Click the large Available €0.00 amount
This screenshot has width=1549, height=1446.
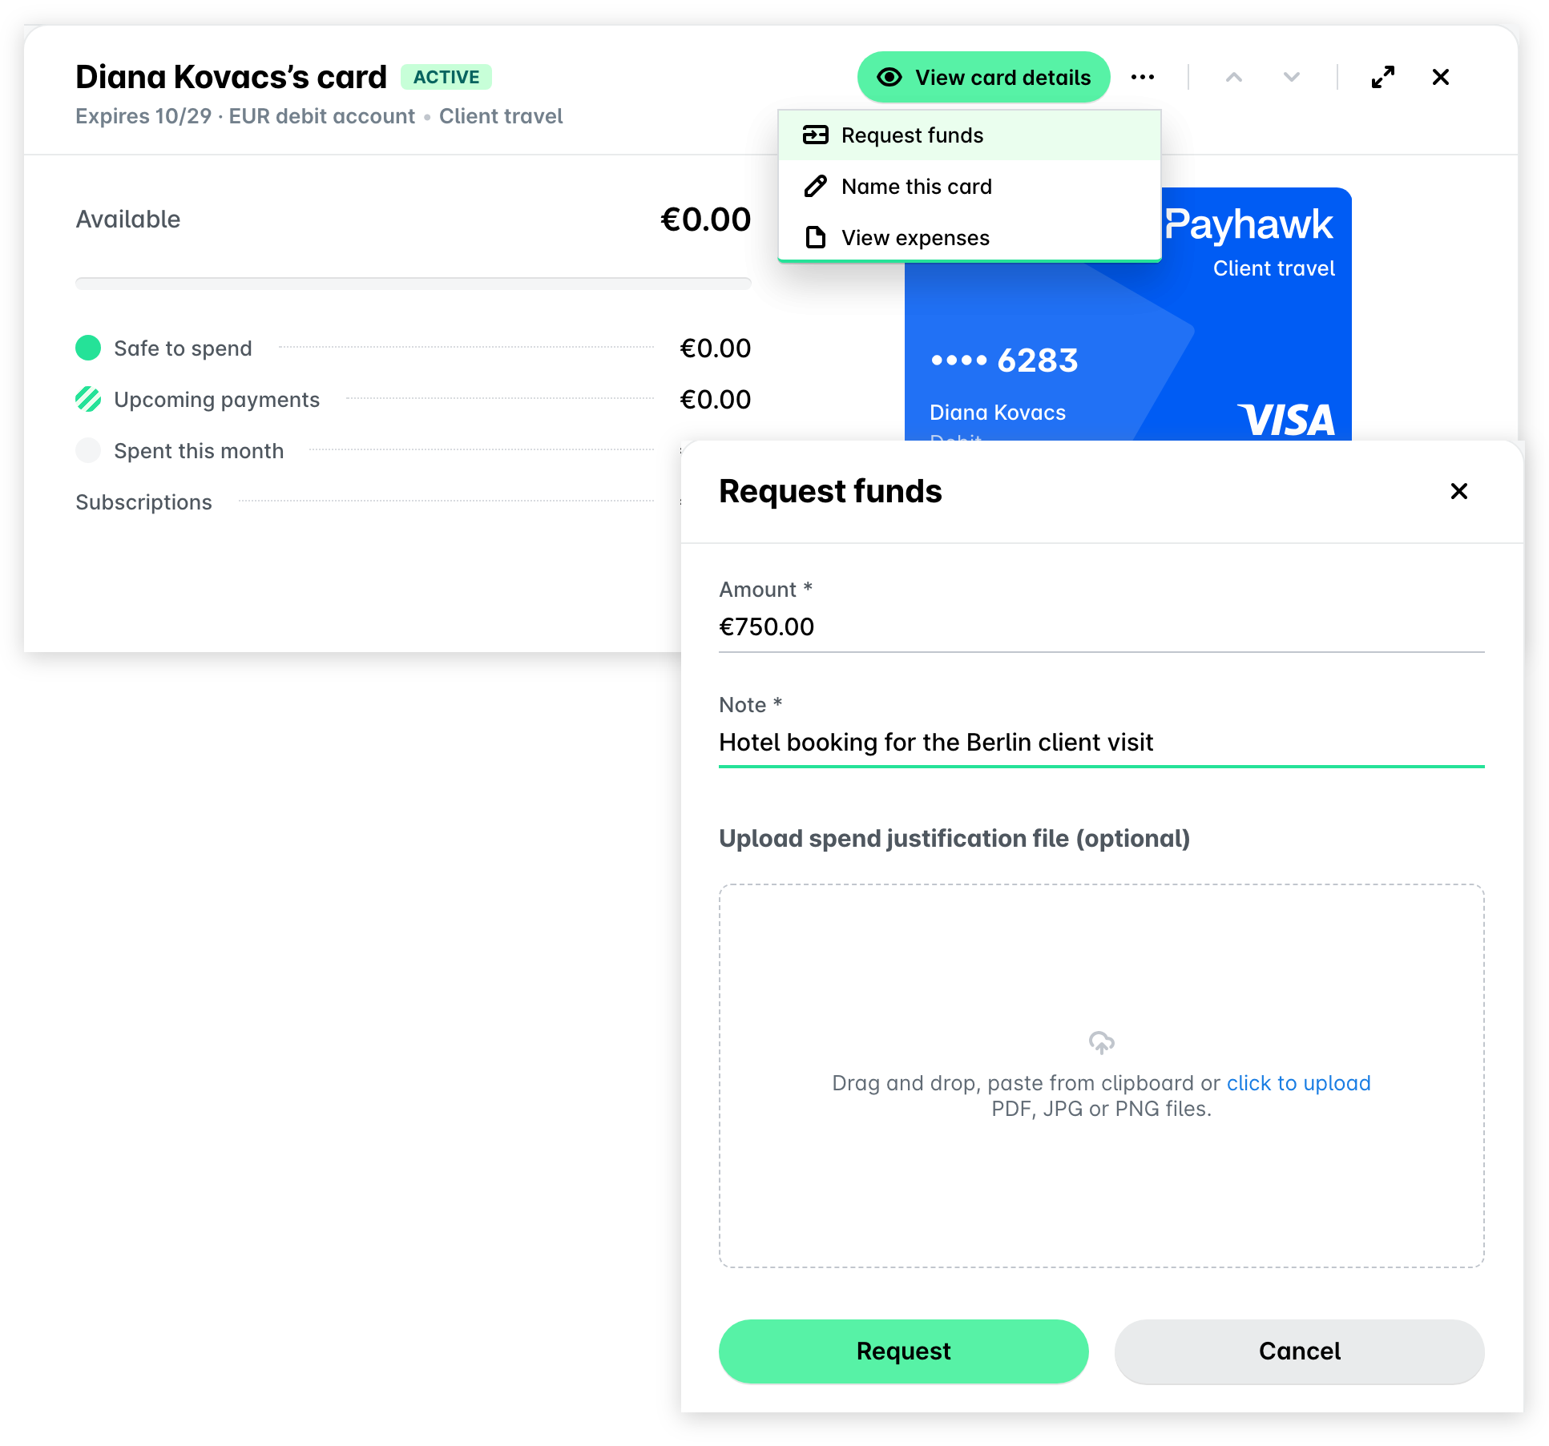tap(705, 220)
